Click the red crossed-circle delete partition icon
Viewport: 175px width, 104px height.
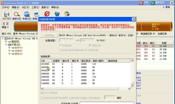(x=47, y=14)
